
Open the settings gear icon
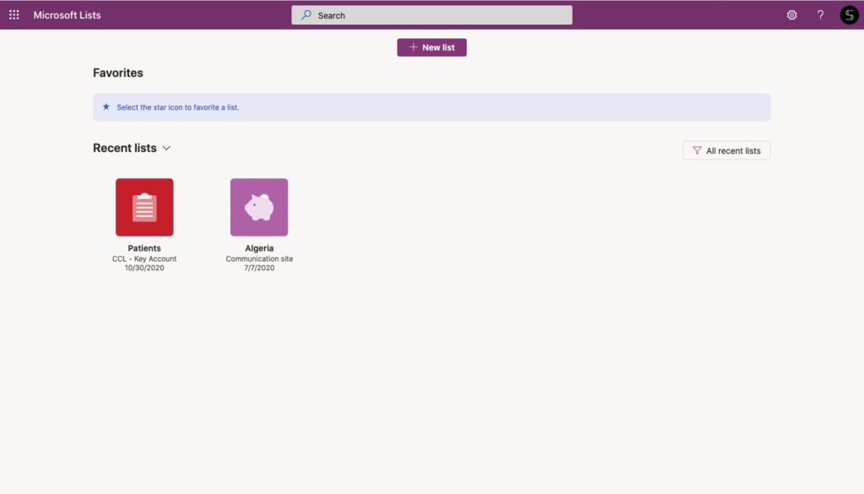click(x=791, y=15)
